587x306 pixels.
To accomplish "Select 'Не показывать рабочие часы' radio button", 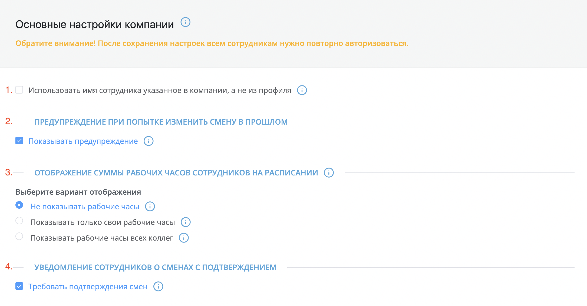I will pyautogui.click(x=19, y=205).
